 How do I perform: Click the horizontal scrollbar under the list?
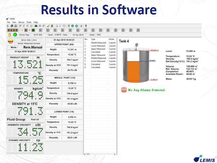[x=100, y=154]
